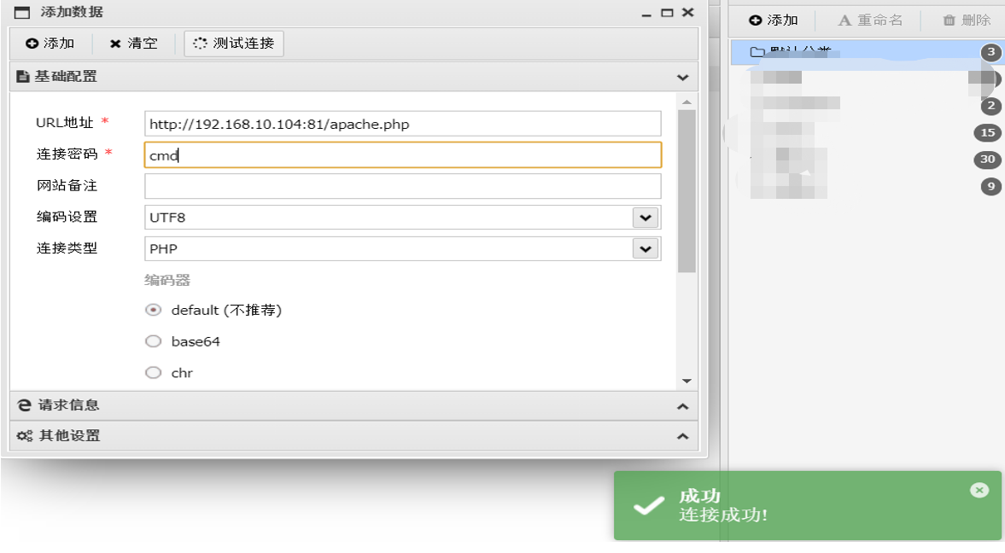Click the UTF8 encoding combo box
The width and height of the screenshot is (1005, 553).
(x=402, y=218)
